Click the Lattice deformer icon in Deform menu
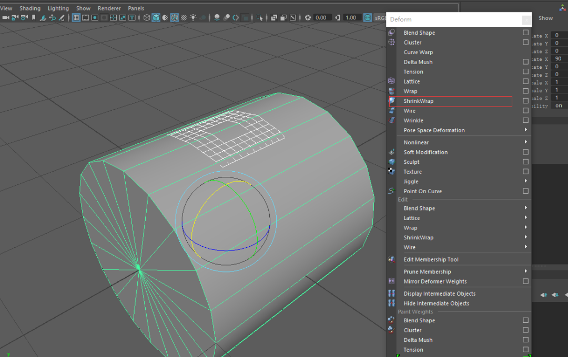Screen dimensions: 568x357 tap(391, 81)
